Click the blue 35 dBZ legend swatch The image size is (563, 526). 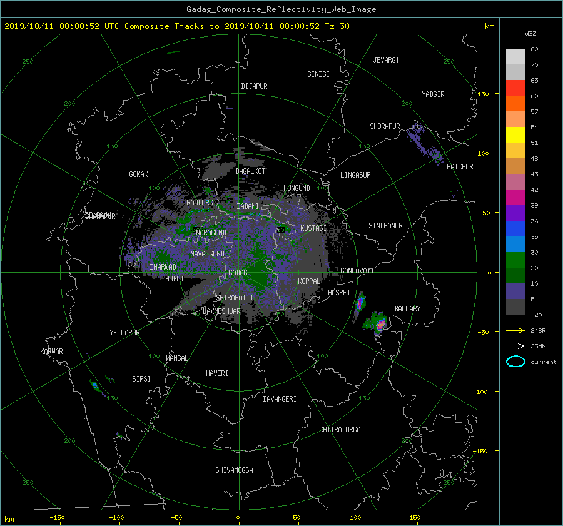[515, 229]
